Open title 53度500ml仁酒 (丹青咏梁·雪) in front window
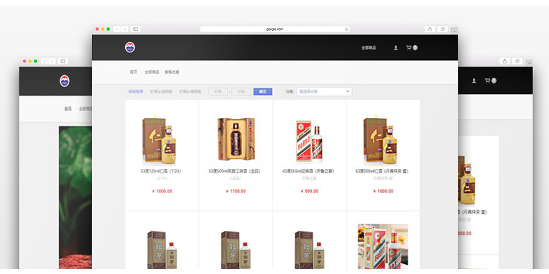 (382, 171)
